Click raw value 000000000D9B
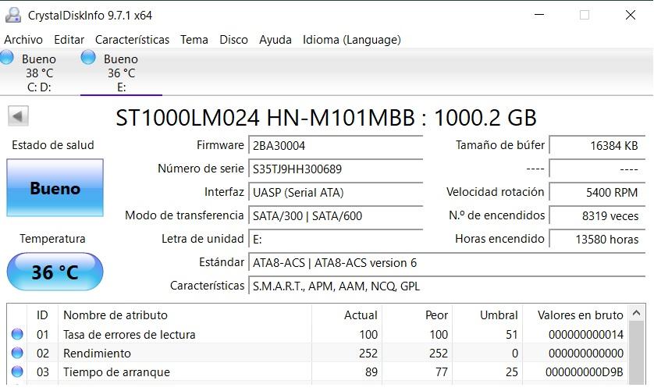 pyautogui.click(x=585, y=371)
